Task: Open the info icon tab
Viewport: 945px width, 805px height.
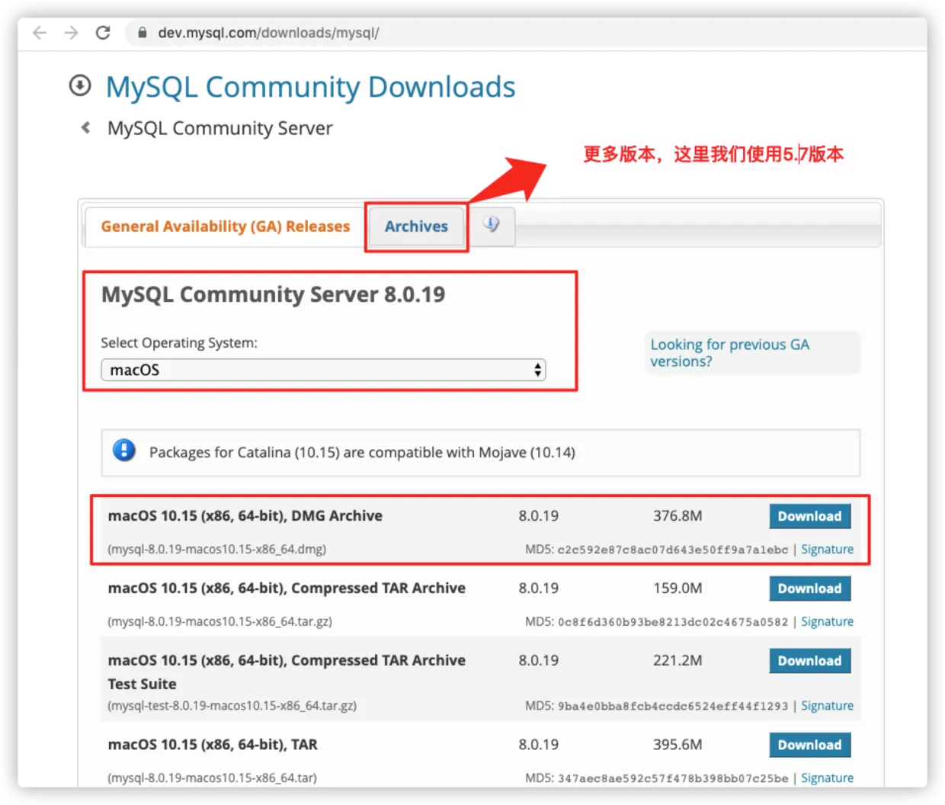Action: coord(492,224)
